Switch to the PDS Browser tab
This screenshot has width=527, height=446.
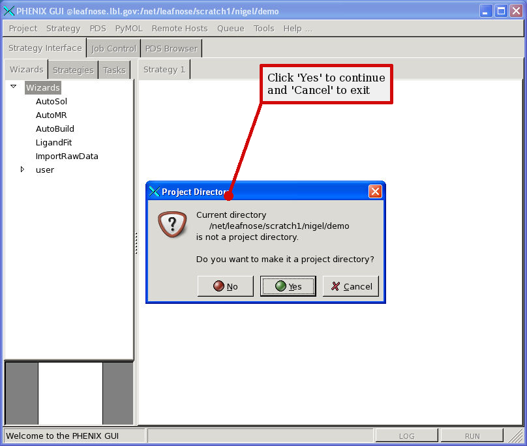pos(171,48)
